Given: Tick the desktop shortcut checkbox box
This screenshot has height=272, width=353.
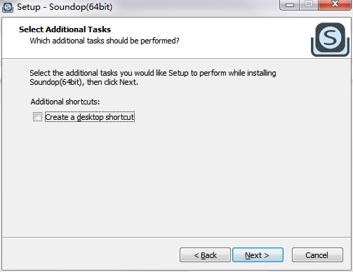Looking at the screenshot, I should click(37, 117).
